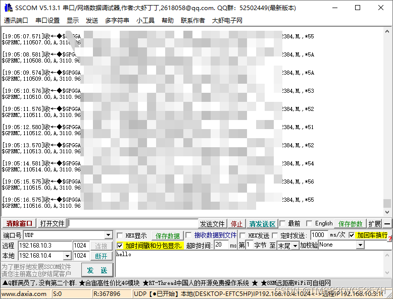Click the SSCOM title bar app icon
The image size is (393, 299).
click(x=8, y=8)
